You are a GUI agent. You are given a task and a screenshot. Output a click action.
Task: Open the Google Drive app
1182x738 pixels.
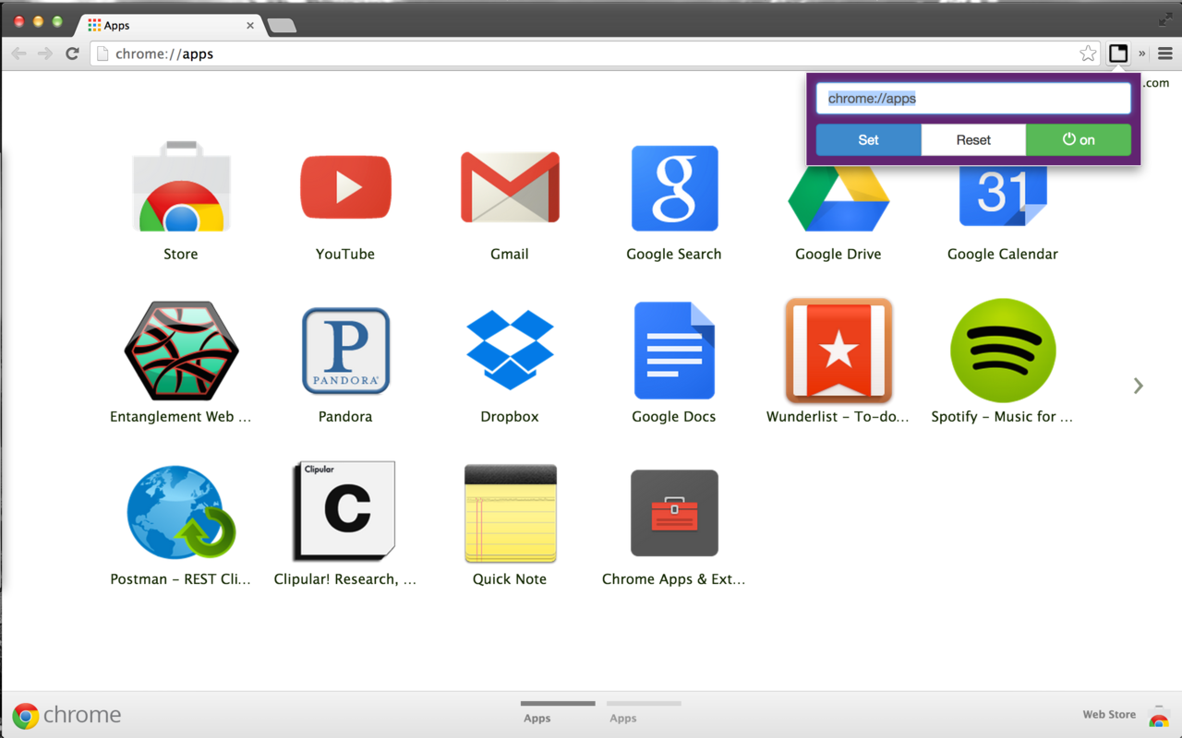click(x=838, y=198)
